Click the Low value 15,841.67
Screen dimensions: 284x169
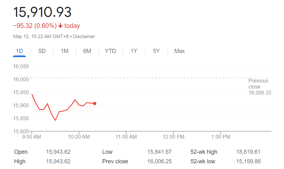[159, 152]
